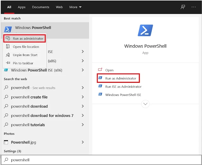Click the feedback person icon in header
Screen dimensions: 202x165
pos(183,7)
